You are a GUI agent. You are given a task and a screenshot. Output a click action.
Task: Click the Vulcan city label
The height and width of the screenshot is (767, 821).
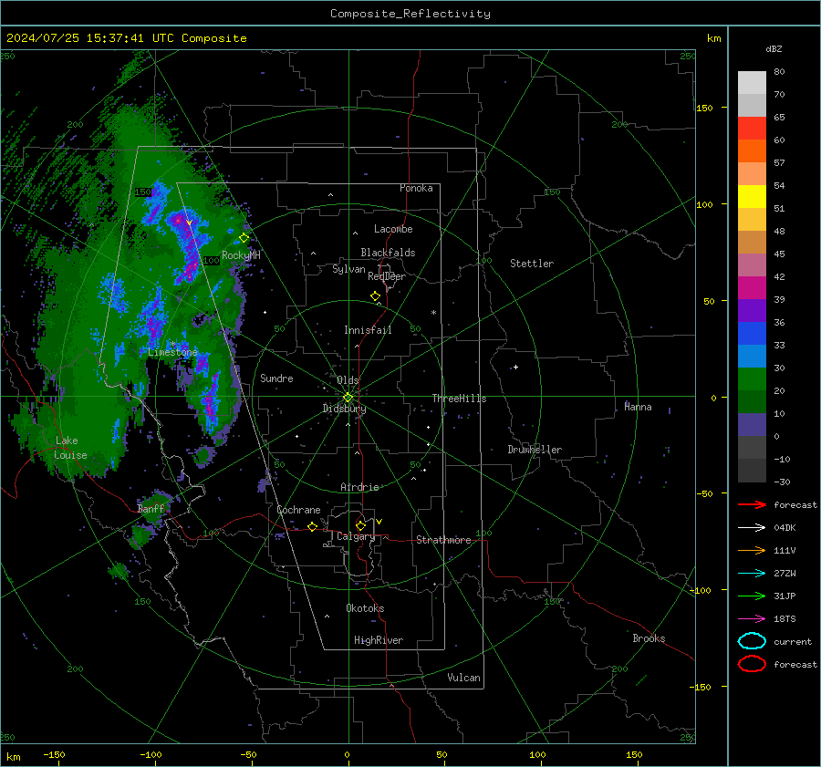(464, 678)
